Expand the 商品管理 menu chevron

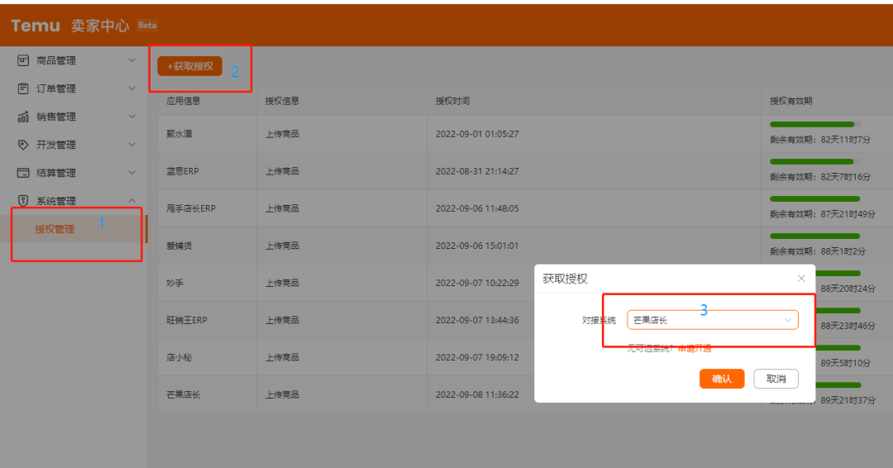click(x=132, y=60)
